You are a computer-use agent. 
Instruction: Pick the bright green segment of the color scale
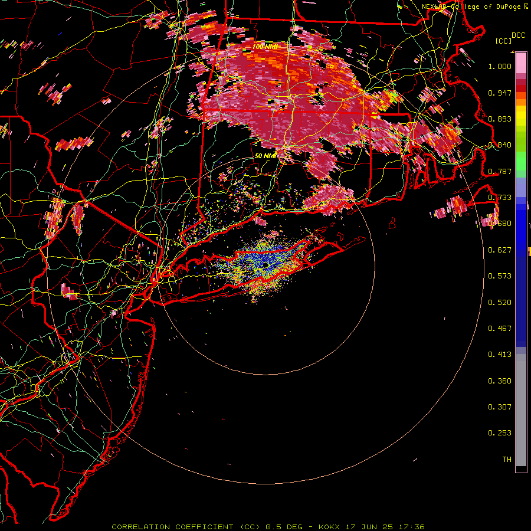(x=521, y=160)
